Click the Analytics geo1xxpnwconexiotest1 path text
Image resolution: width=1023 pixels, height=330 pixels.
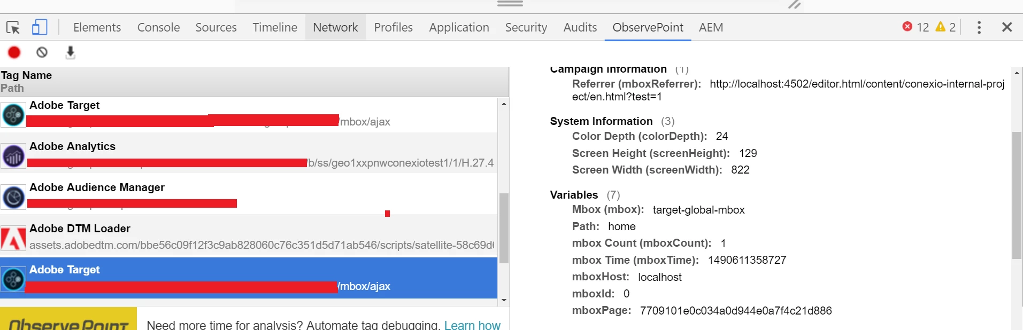401,163
